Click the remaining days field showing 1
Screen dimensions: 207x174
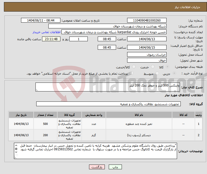point(79,39)
